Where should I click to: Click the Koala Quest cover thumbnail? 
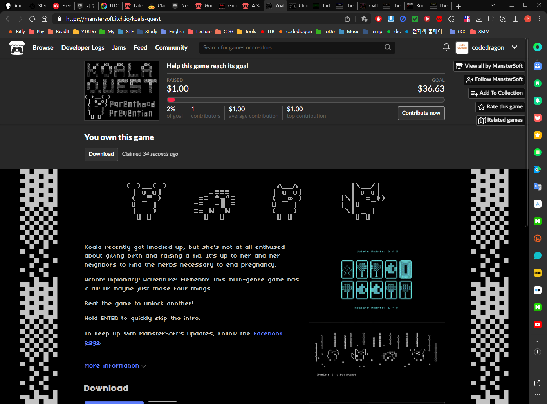click(122, 91)
